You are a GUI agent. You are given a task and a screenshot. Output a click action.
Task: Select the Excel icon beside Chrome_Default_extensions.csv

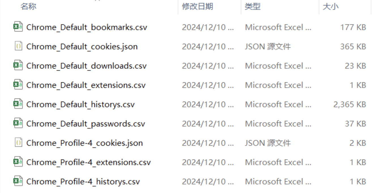click(18, 85)
